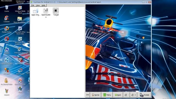Select the Meus documentos folder icon
Image resolution: width=176 pixels, height=99 pixels.
click(20, 20)
